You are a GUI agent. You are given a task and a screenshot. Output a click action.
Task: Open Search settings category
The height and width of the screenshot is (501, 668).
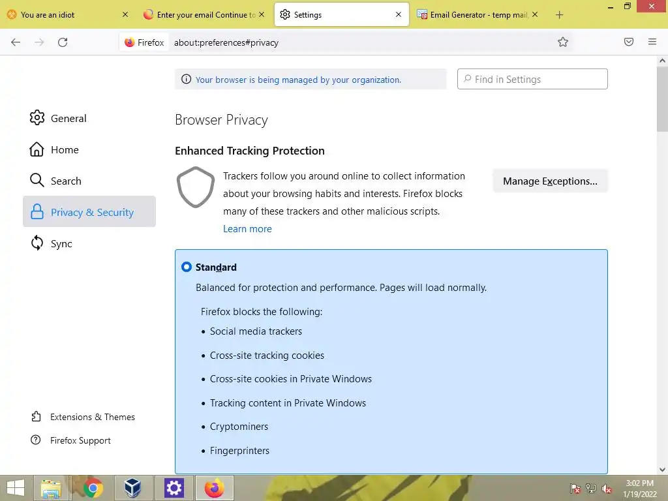[89, 181]
